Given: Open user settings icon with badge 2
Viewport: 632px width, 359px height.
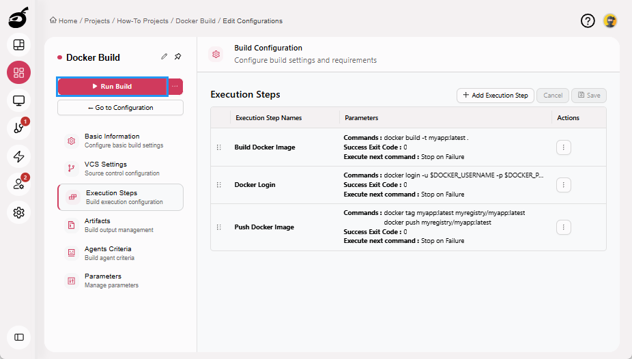Looking at the screenshot, I should (x=18, y=184).
